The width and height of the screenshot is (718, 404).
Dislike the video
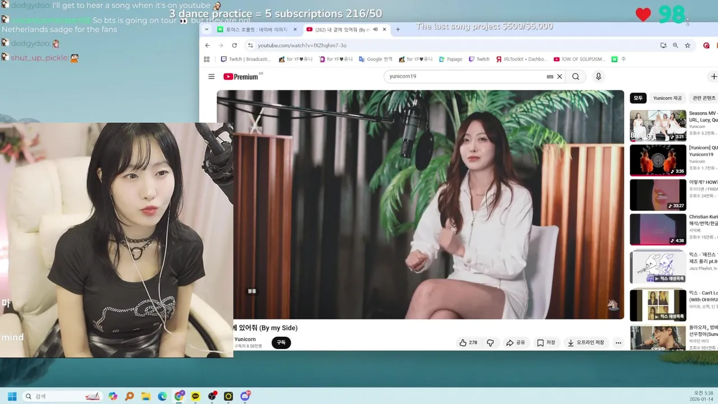(490, 342)
